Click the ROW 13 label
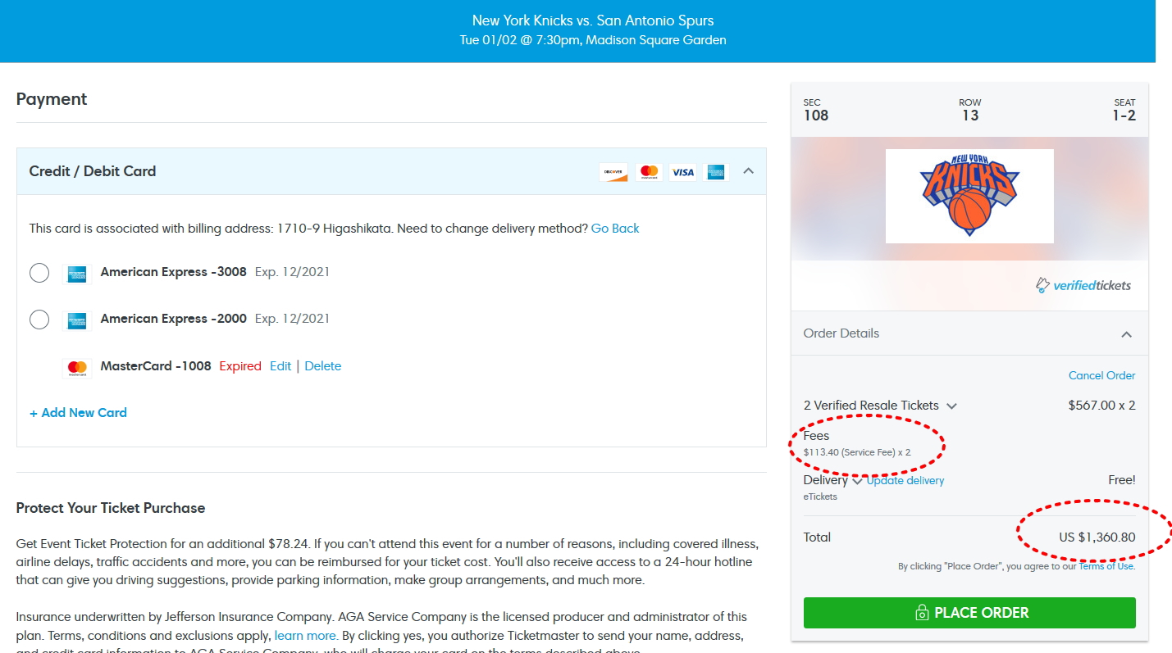Screen dimensions: 1172x653 970,110
